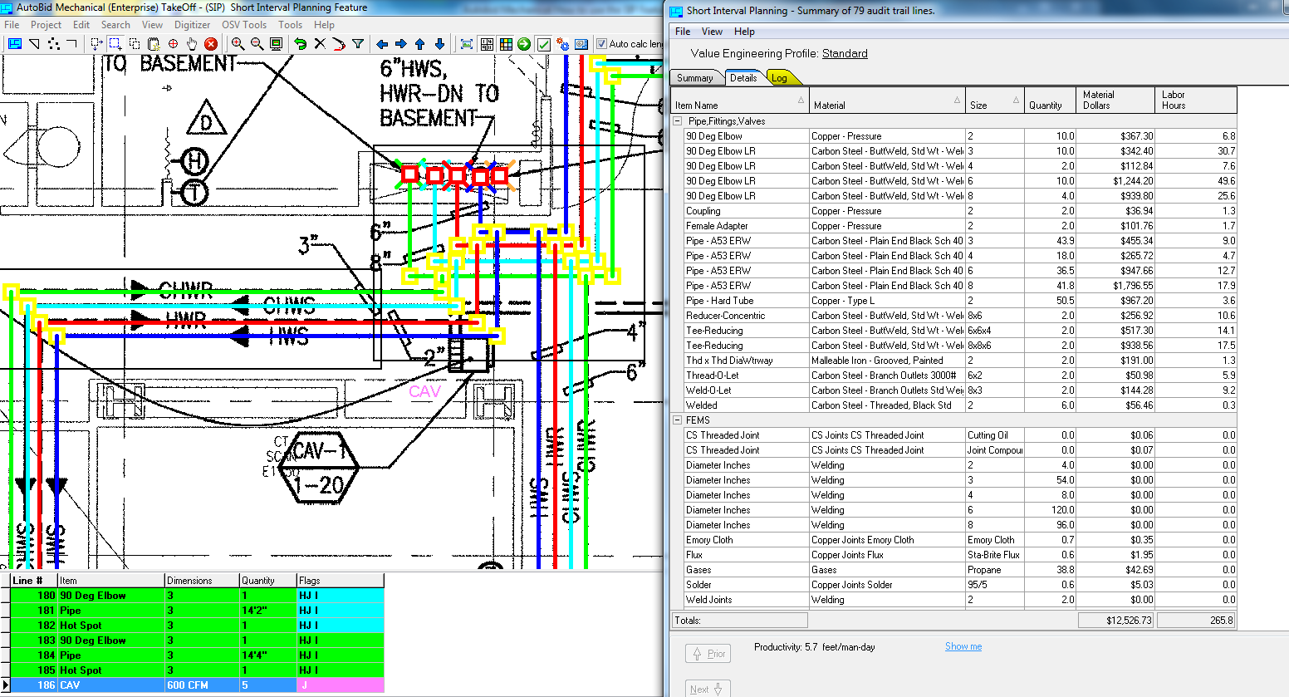Click the zoom out magnifier icon
This screenshot has width=1289, height=697.
tap(257, 44)
